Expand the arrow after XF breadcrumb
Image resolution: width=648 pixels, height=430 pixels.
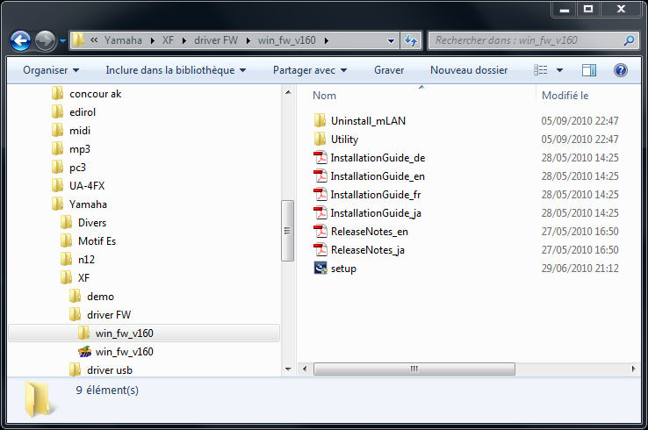point(184,40)
